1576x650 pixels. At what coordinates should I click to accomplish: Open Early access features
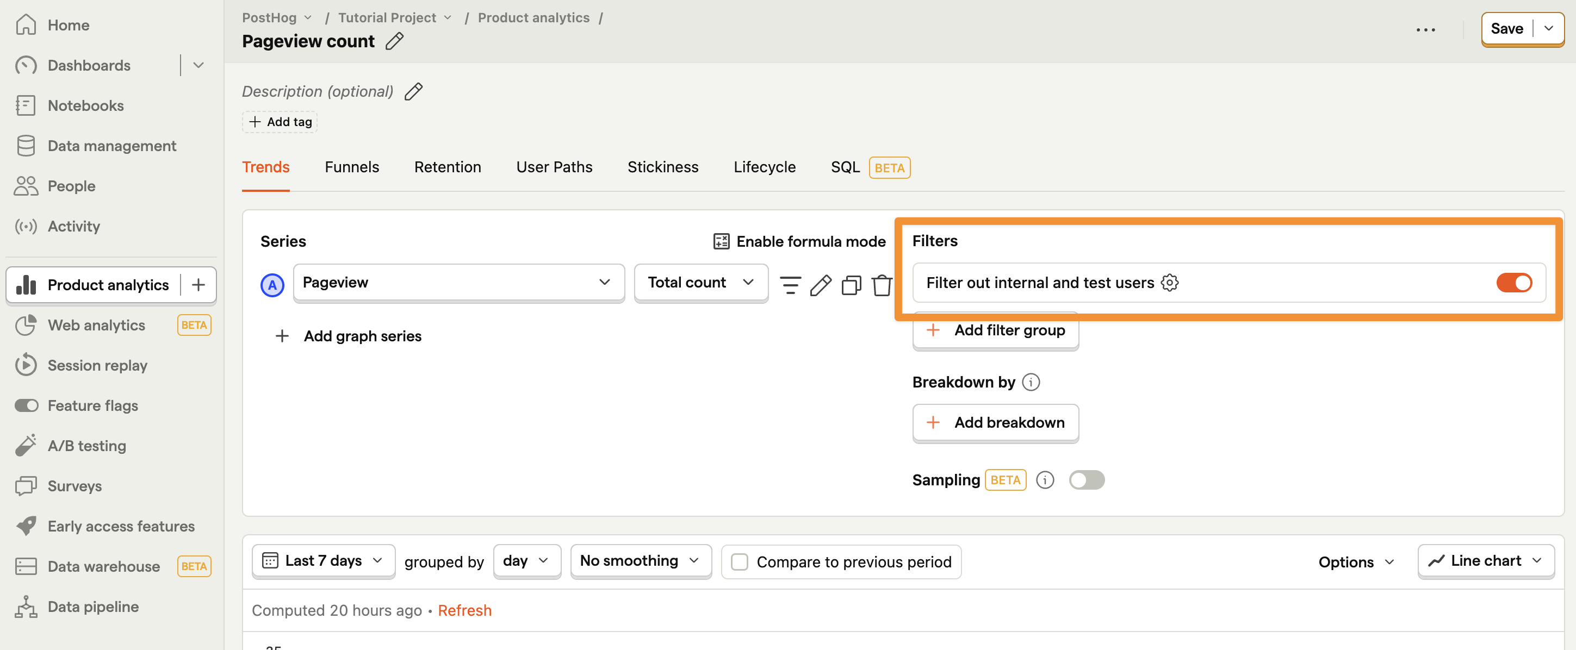(x=121, y=527)
